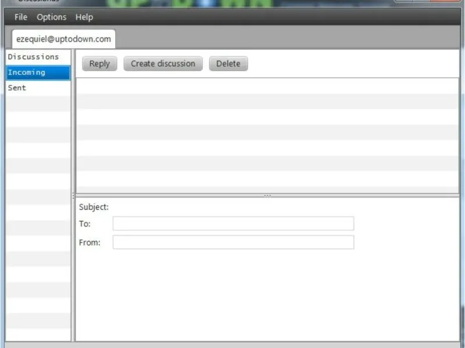Click the Create discussion button

[163, 64]
